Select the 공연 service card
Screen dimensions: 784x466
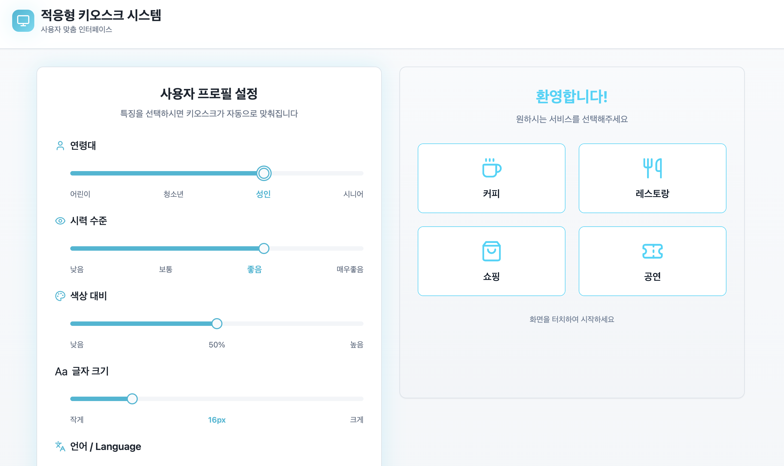click(x=652, y=261)
